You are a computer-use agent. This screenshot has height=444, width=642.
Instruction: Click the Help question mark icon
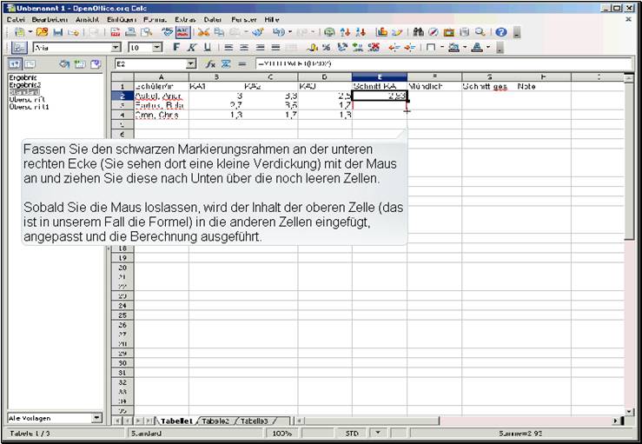tap(500, 32)
